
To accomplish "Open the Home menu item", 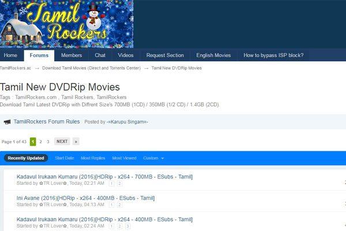I will point(10,55).
